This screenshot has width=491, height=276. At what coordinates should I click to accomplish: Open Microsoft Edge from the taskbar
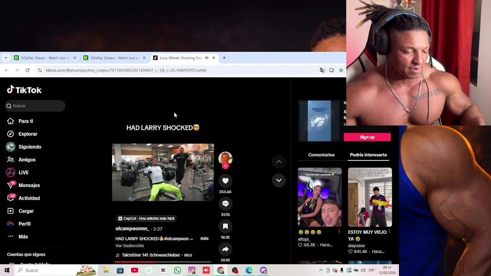click(249, 270)
